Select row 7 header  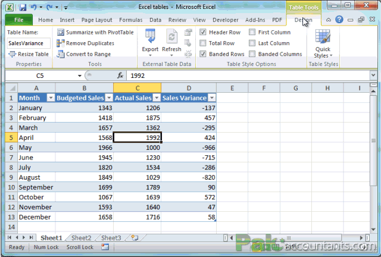coord(11,158)
